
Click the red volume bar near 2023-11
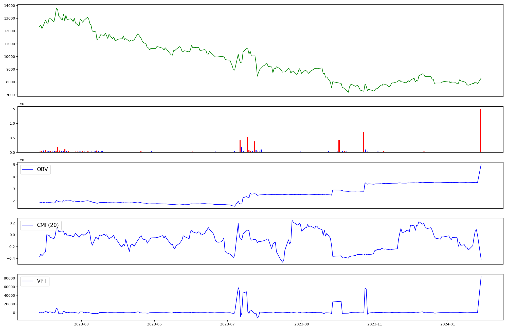(x=364, y=142)
